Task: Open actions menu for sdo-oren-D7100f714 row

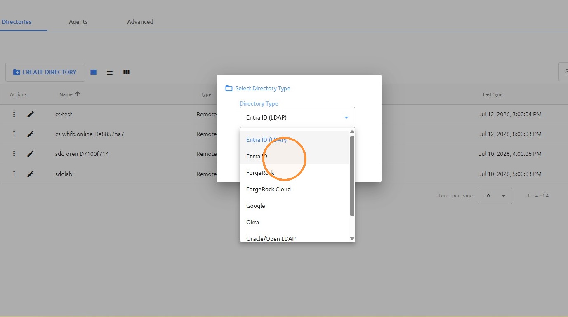Action: click(x=14, y=154)
